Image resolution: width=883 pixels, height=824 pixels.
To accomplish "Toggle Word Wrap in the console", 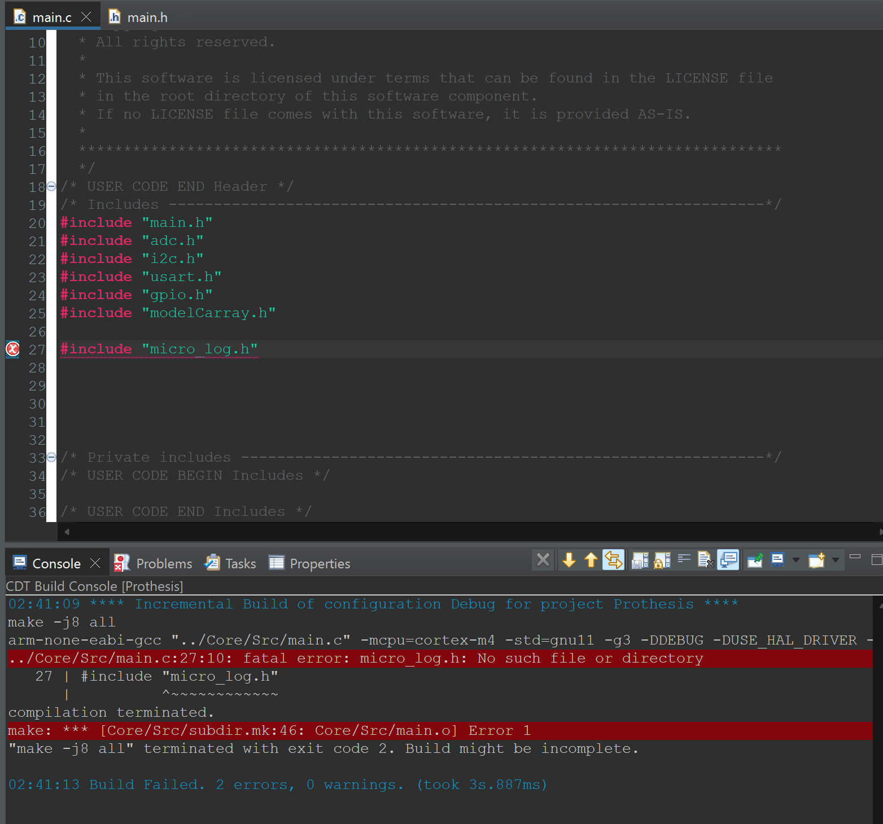I will [x=684, y=560].
